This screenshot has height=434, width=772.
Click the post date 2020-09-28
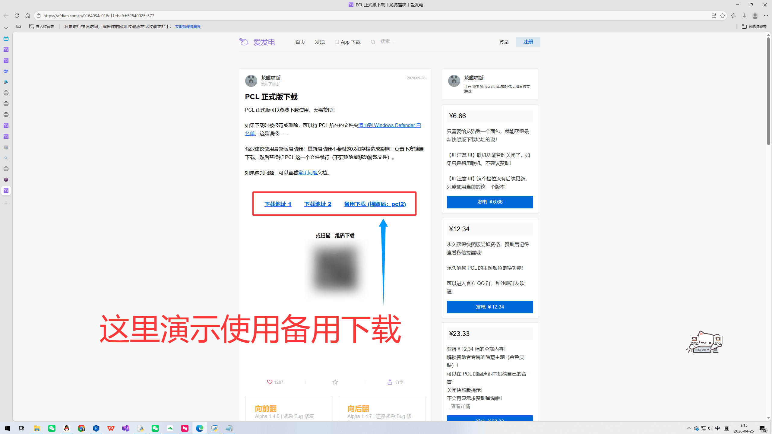416,78
